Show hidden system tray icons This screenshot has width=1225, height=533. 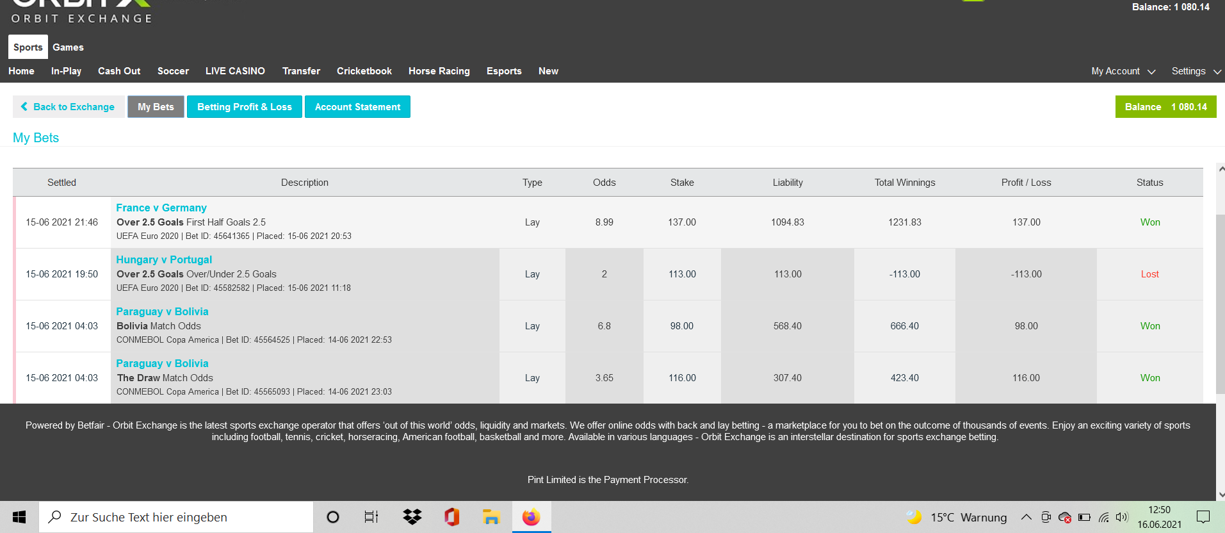(1026, 517)
